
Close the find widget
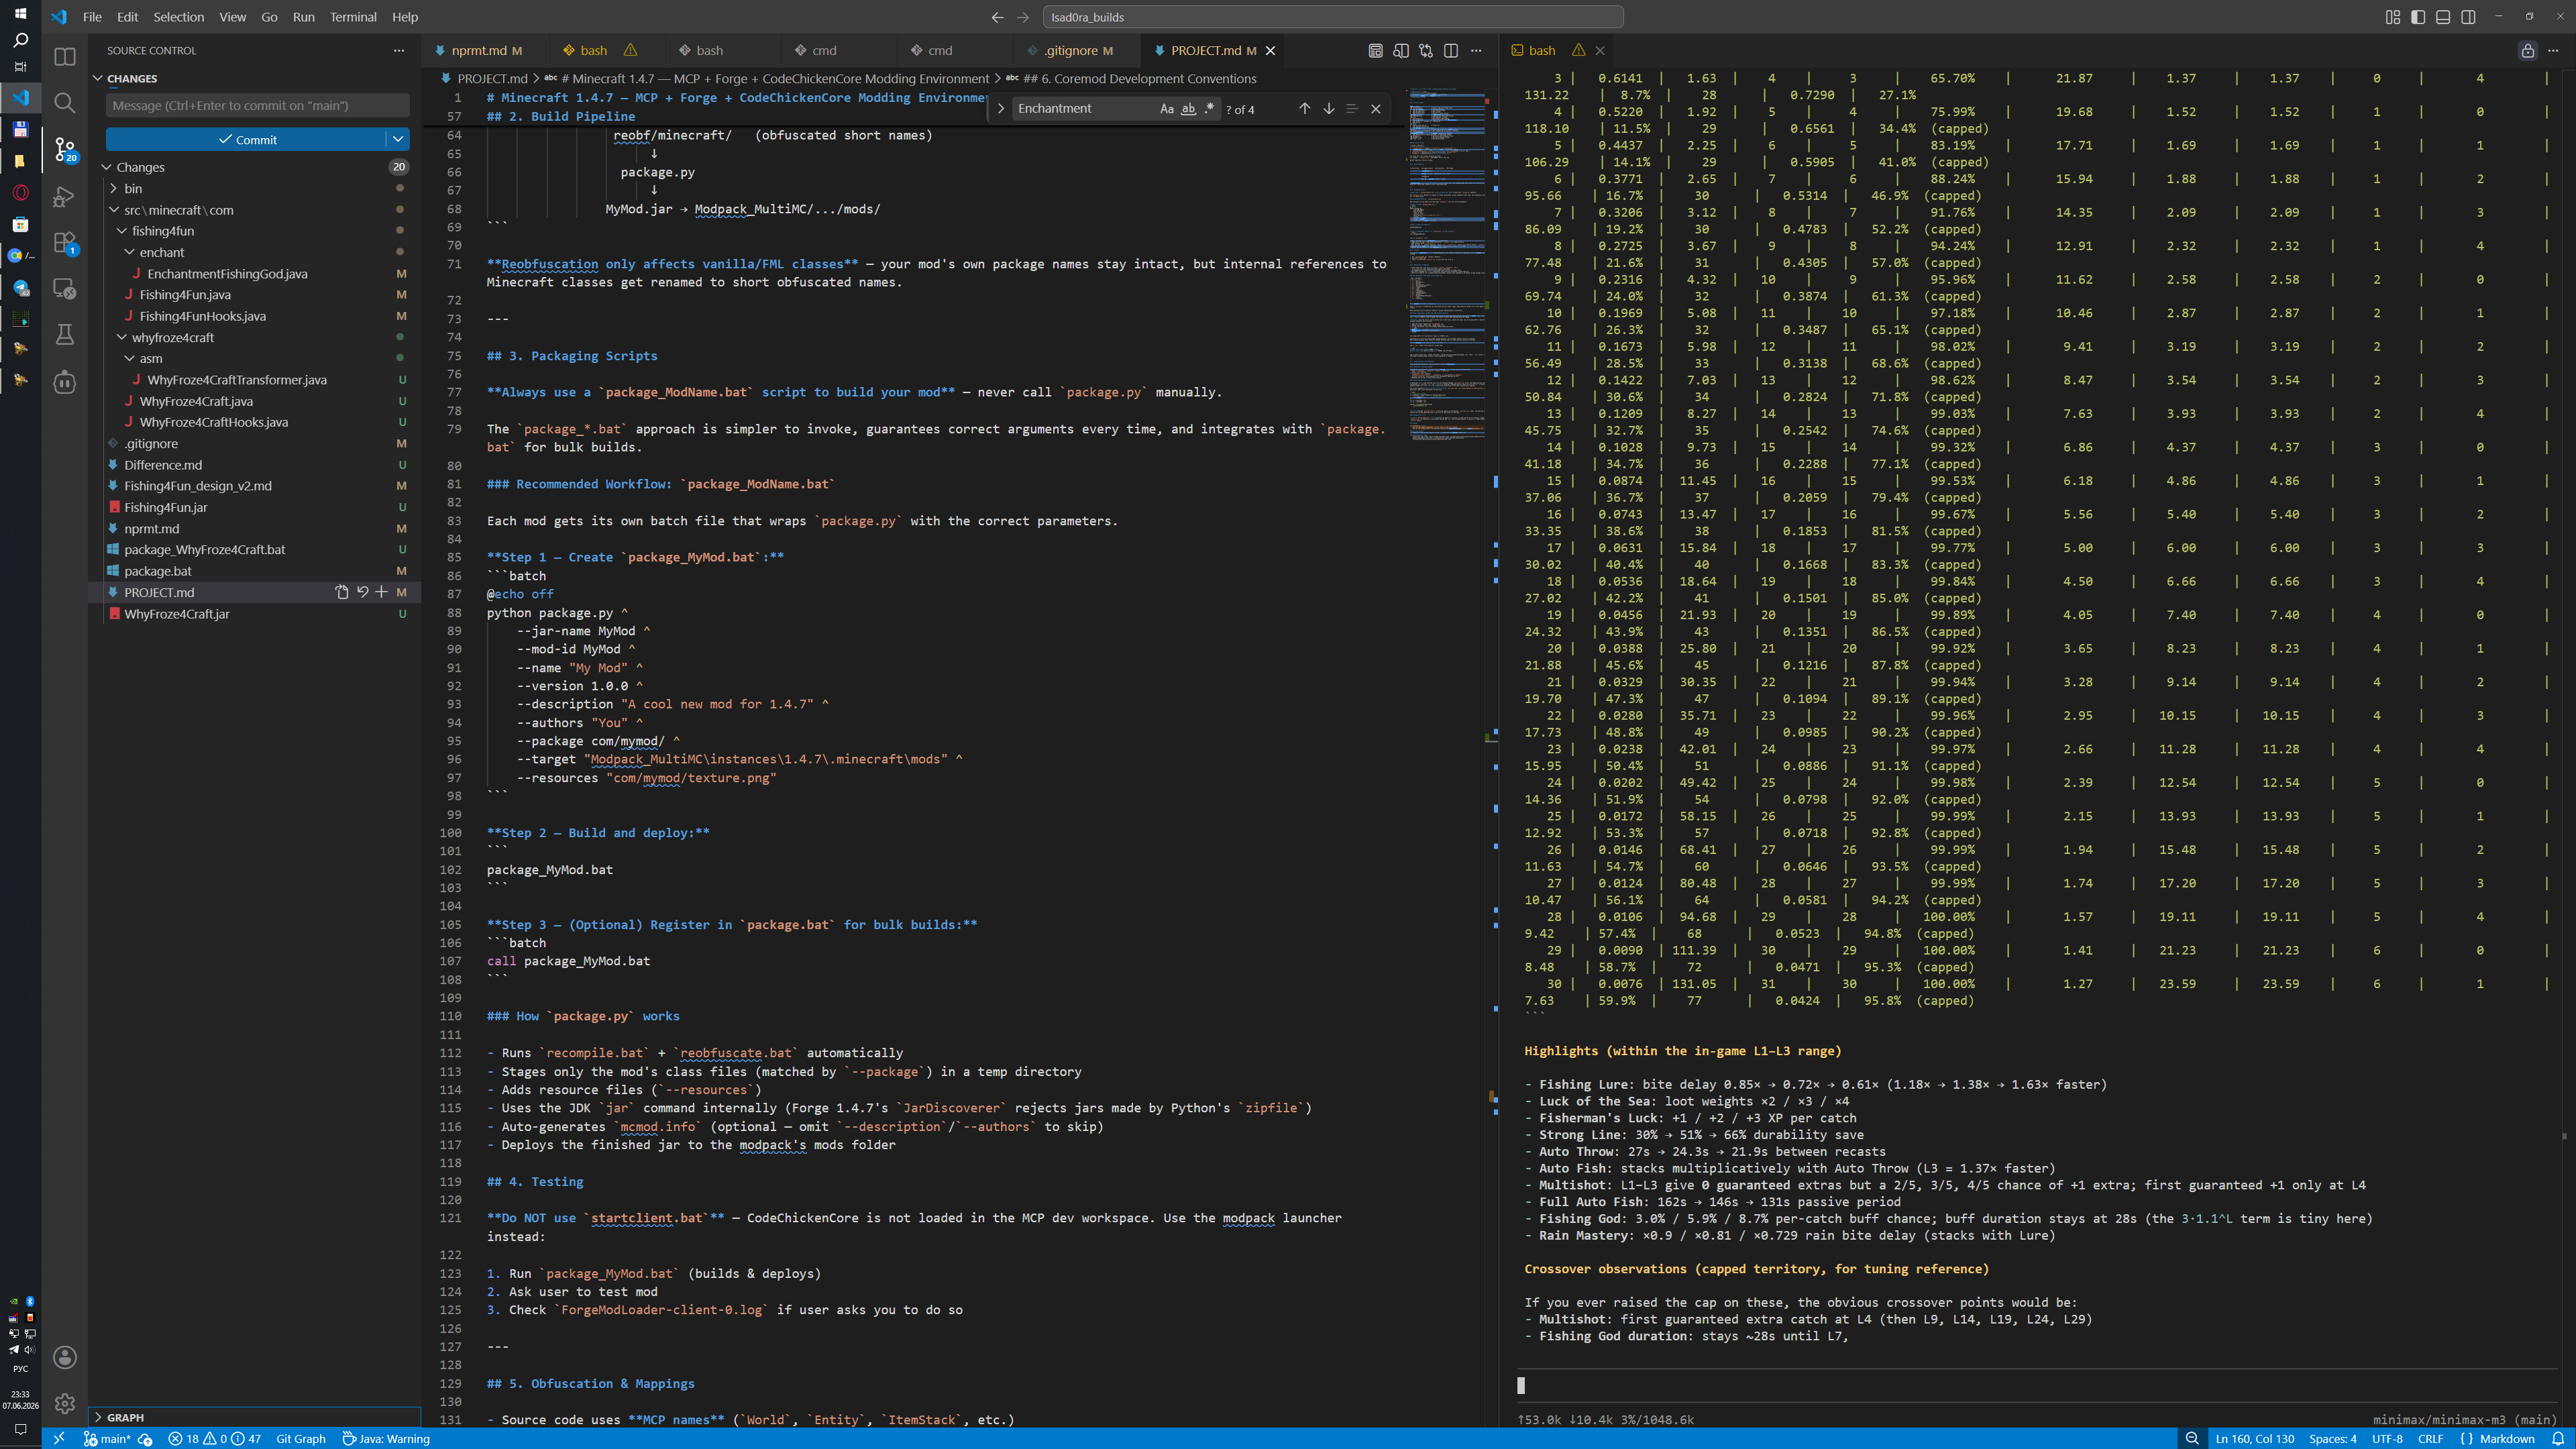1376,108
